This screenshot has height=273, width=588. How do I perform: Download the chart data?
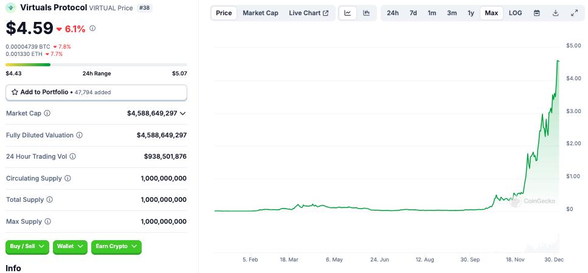click(556, 13)
